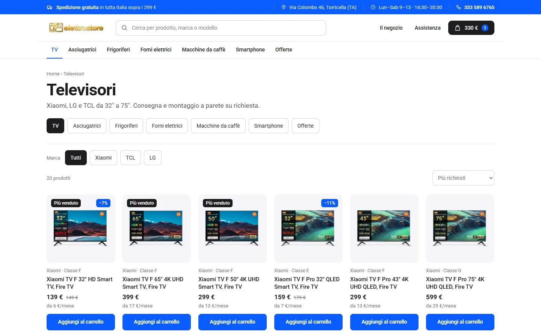The width and height of the screenshot is (541, 336).
Task: Click the shopping bag cart icon
Action: [458, 28]
